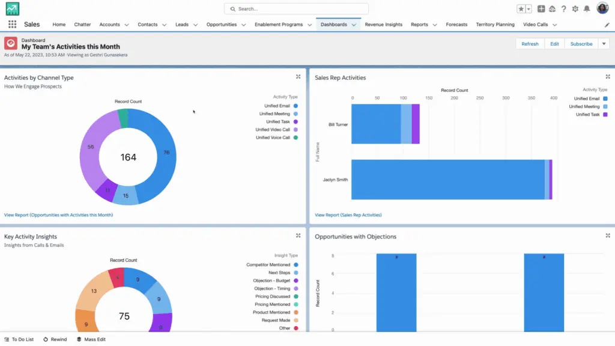Open the Reports tab dropdown chevron
Screen dimensions: 615x346
pyautogui.click(x=435, y=25)
